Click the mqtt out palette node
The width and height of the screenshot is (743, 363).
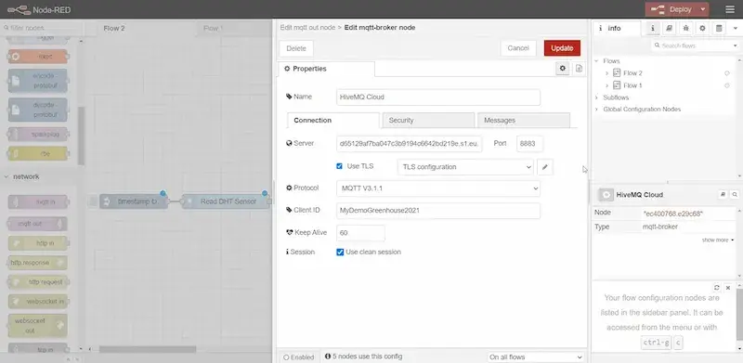coord(38,224)
